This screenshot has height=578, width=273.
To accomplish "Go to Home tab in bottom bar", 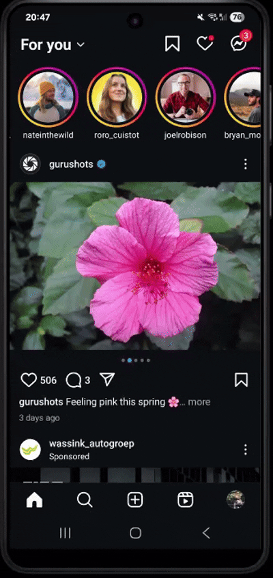I will (34, 500).
